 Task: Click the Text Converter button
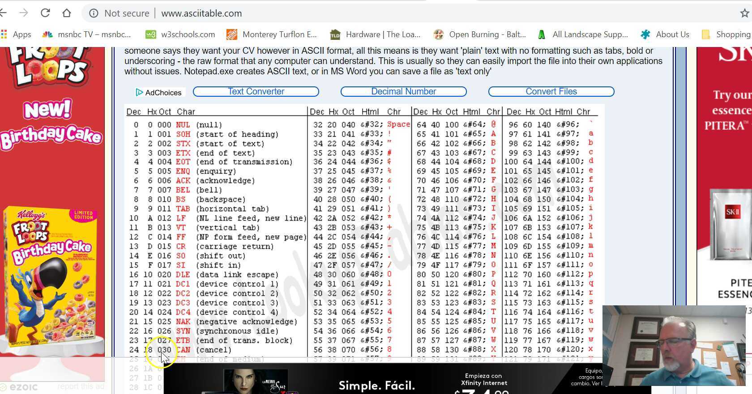coord(256,91)
